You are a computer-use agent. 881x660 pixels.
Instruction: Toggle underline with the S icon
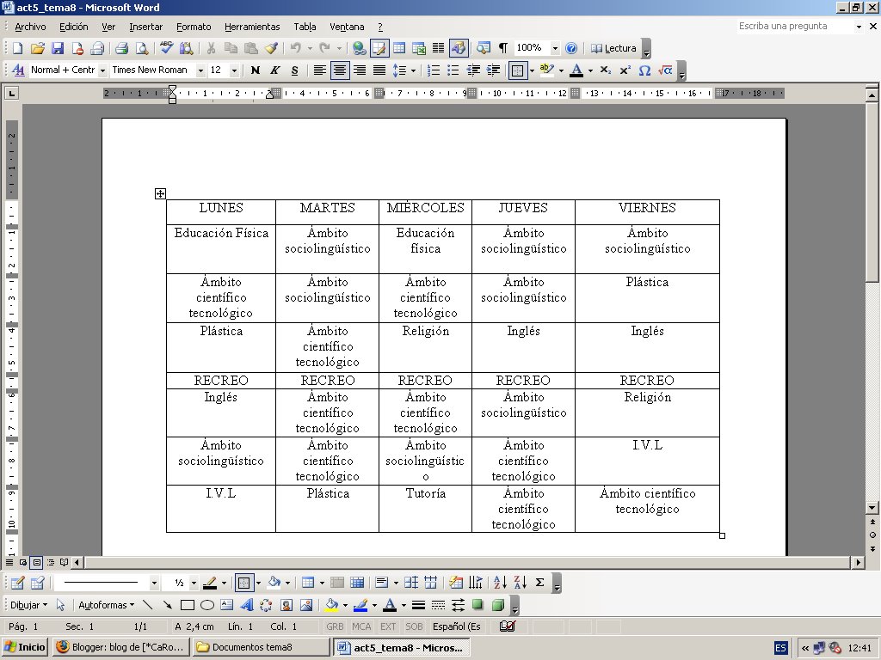(294, 70)
